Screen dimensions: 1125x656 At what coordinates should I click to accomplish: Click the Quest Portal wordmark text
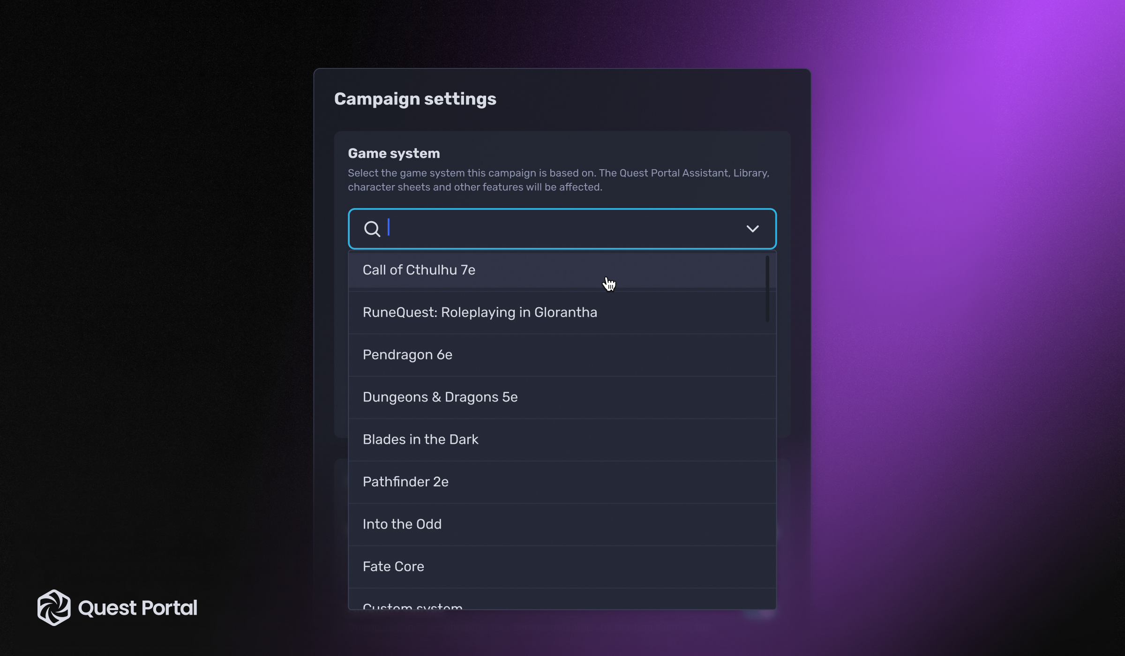138,608
